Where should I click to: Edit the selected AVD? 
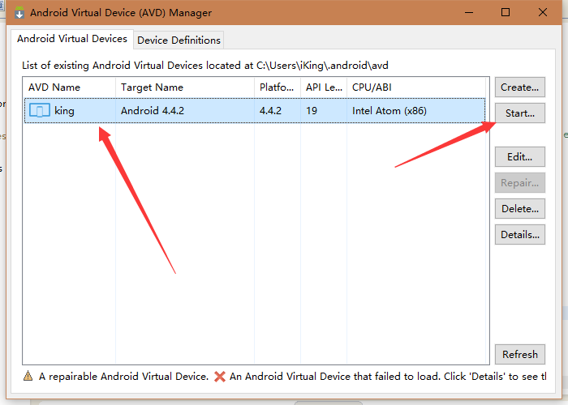(520, 156)
